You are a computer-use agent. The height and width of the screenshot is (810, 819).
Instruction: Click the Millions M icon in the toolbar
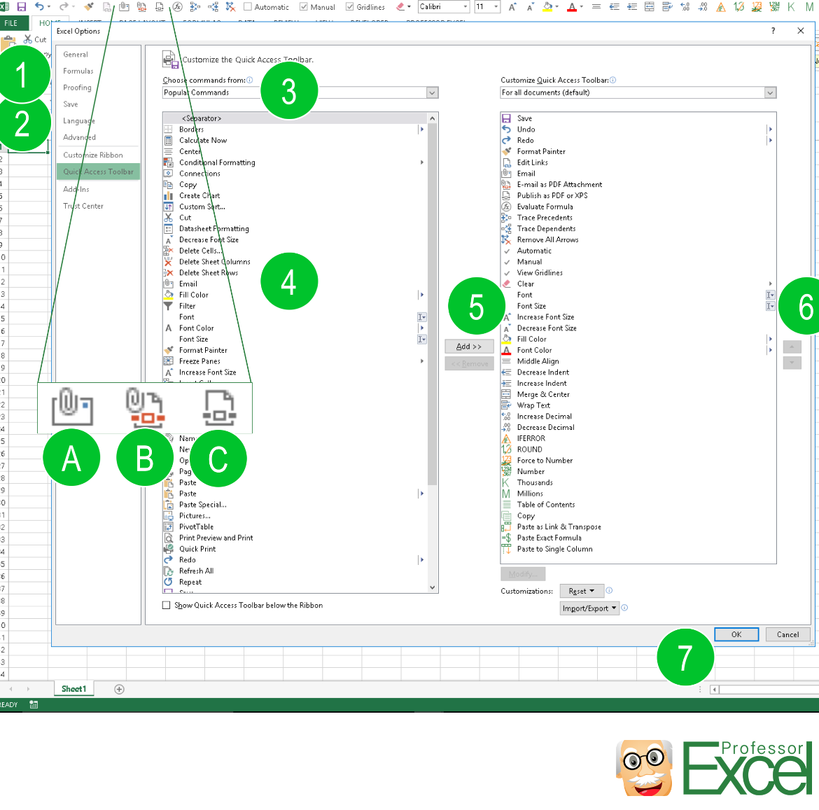[x=809, y=7]
